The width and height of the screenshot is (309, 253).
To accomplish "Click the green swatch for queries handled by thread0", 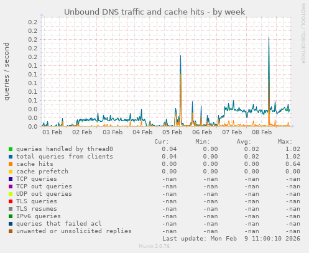I will [11, 149].
